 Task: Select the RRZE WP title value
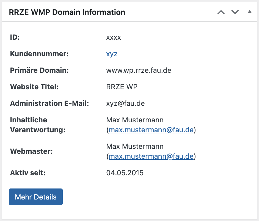(x=122, y=87)
